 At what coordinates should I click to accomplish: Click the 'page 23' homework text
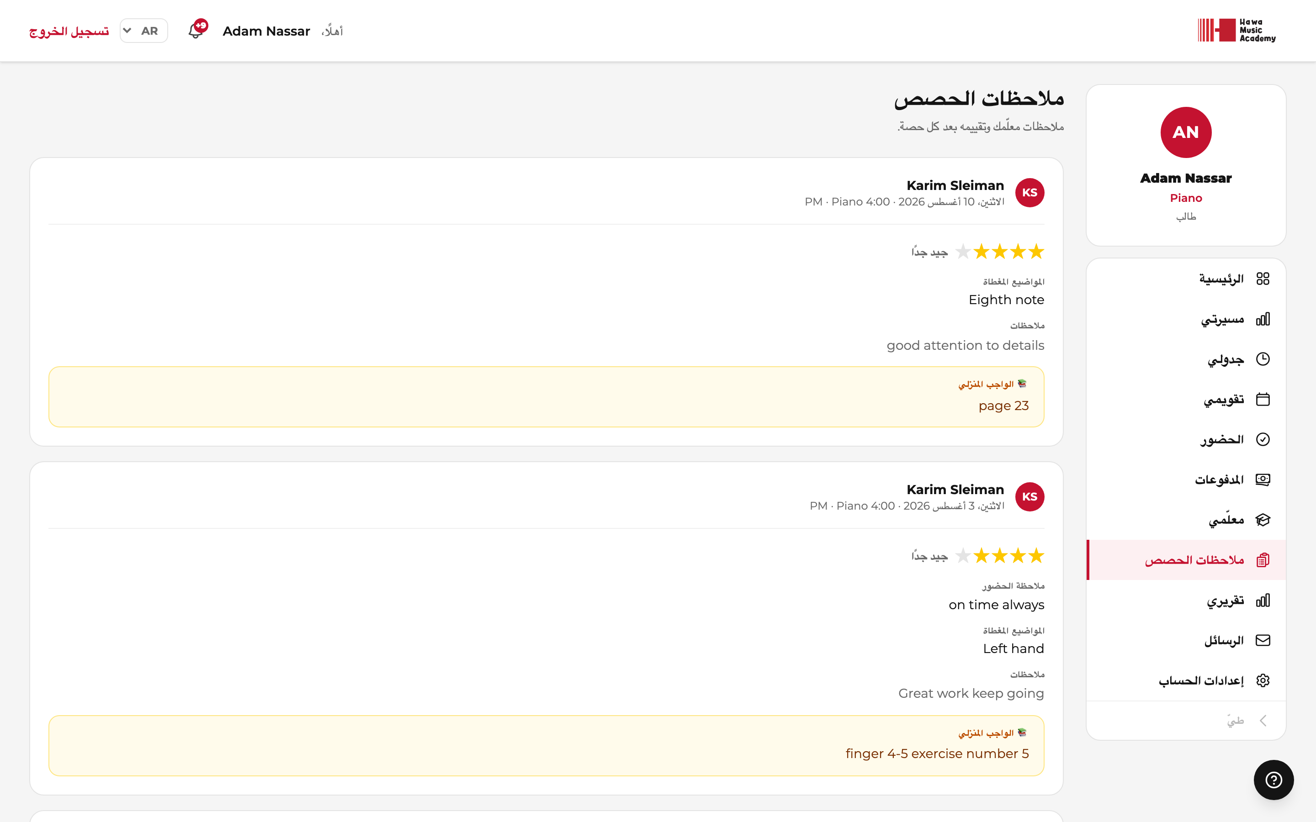1003,406
